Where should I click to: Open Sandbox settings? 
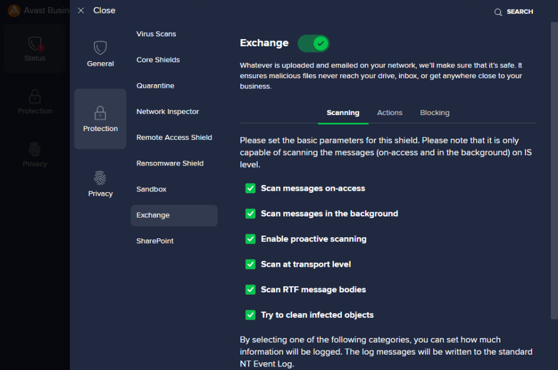[151, 189]
